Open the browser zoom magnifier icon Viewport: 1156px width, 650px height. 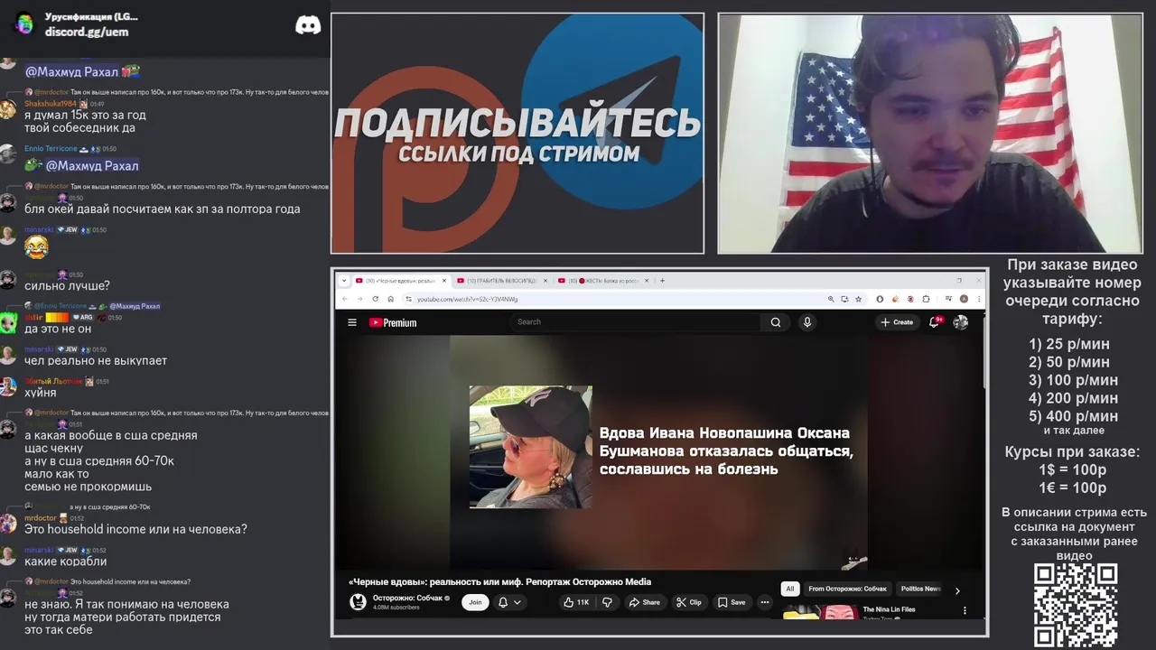[831, 299]
